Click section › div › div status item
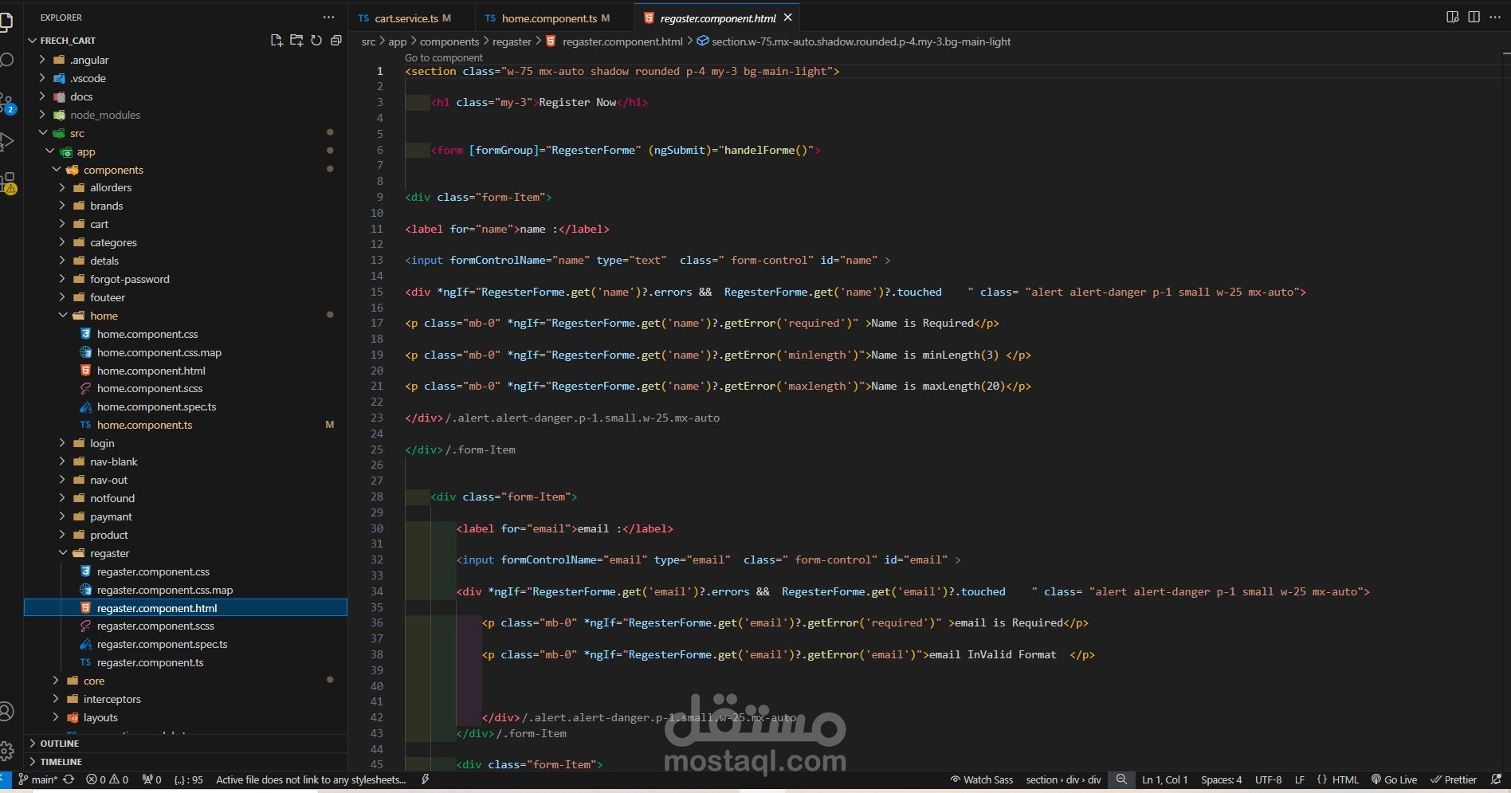1511x793 pixels. coord(1063,779)
